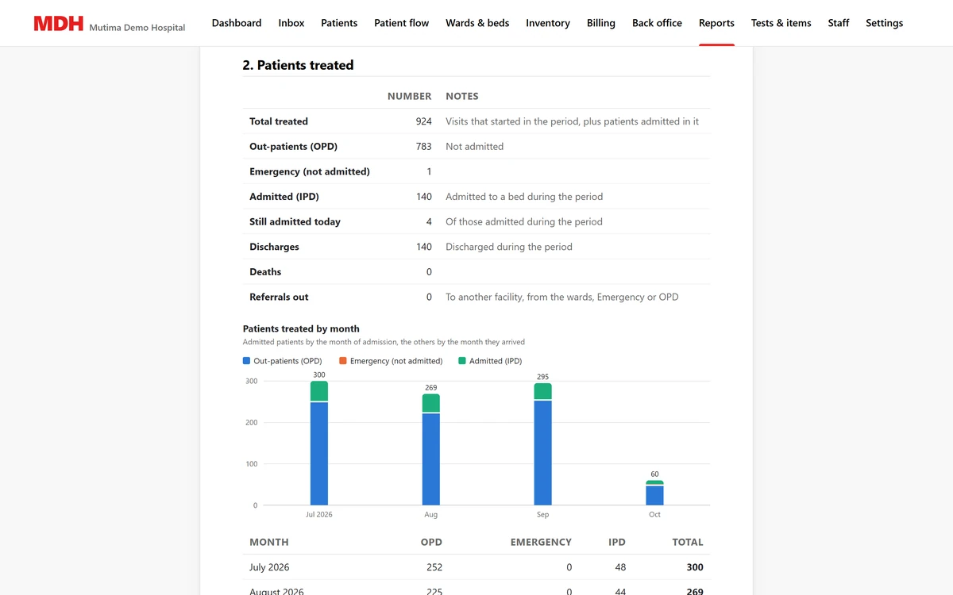Screen dimensions: 953x595
Task: Click the Reports nav item
Action: point(716,23)
